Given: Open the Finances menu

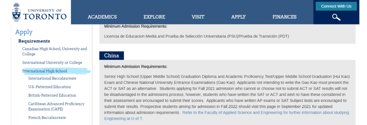Looking at the screenshot, I should point(284,17).
